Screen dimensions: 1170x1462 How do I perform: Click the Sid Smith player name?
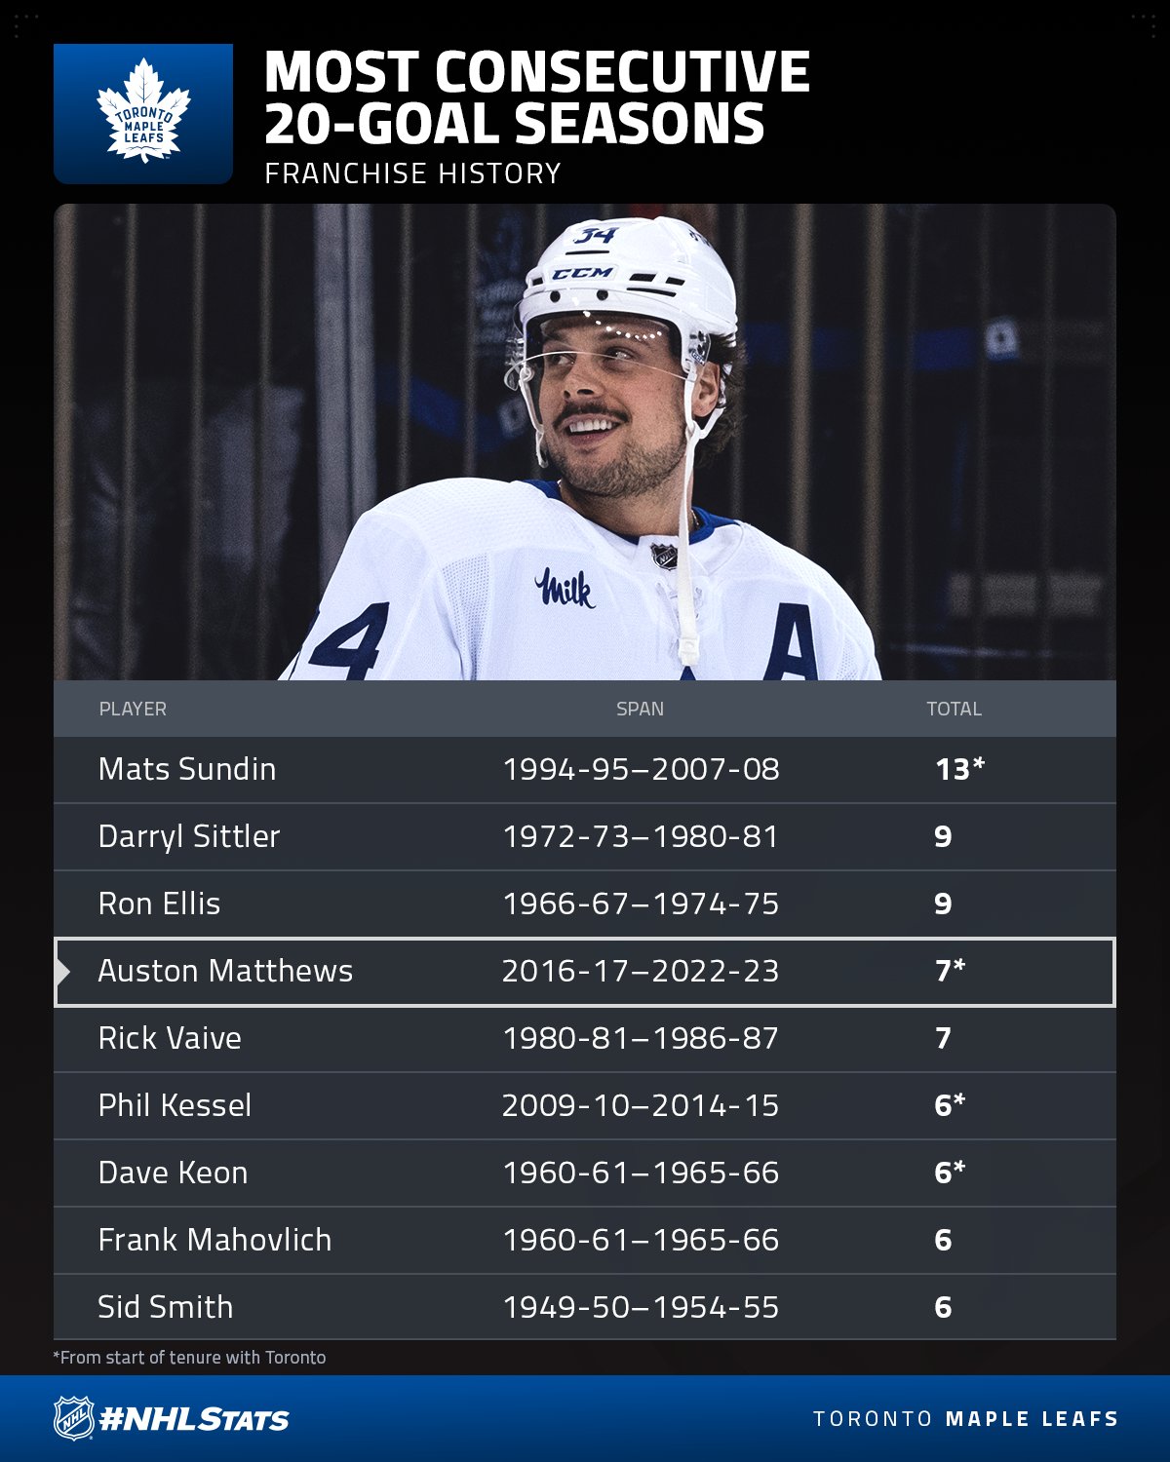(166, 1307)
